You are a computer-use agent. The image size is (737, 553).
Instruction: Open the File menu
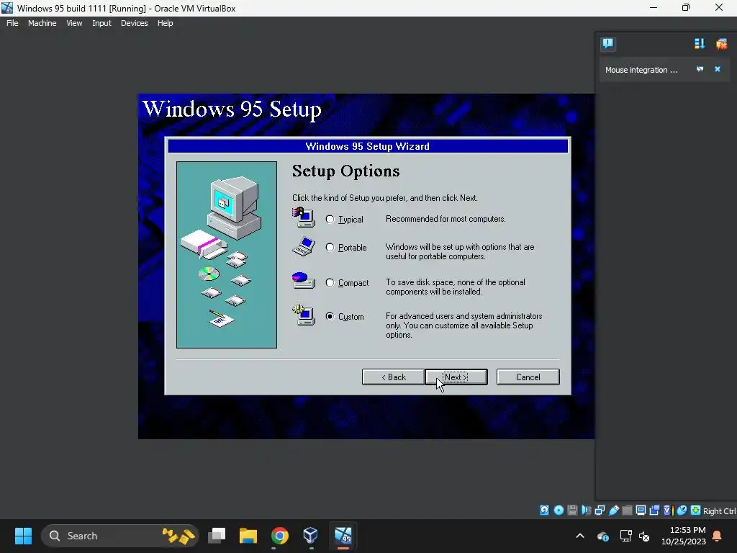click(13, 23)
